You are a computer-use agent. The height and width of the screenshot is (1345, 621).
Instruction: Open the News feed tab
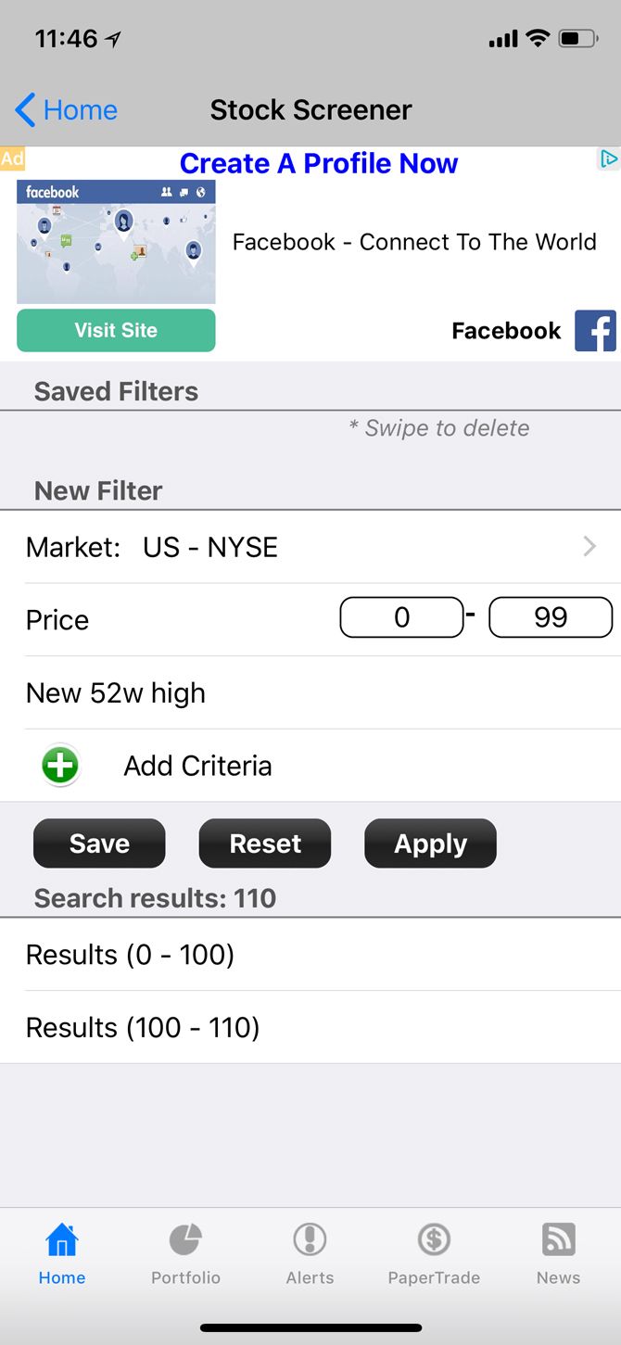558,1253
